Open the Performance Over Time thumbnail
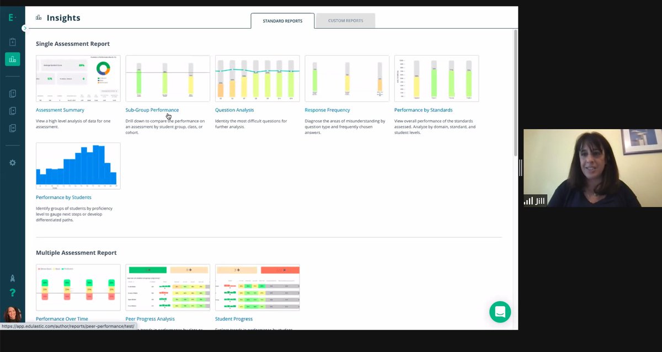662x352 pixels. (78, 287)
